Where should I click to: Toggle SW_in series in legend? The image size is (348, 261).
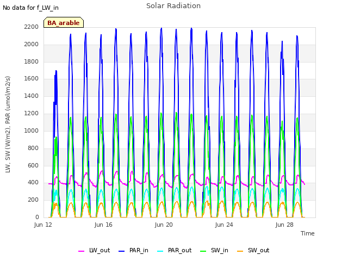click(214, 250)
